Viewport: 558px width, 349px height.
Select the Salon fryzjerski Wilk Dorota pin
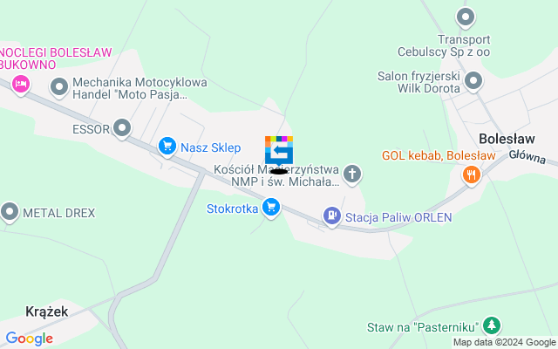pos(473,82)
